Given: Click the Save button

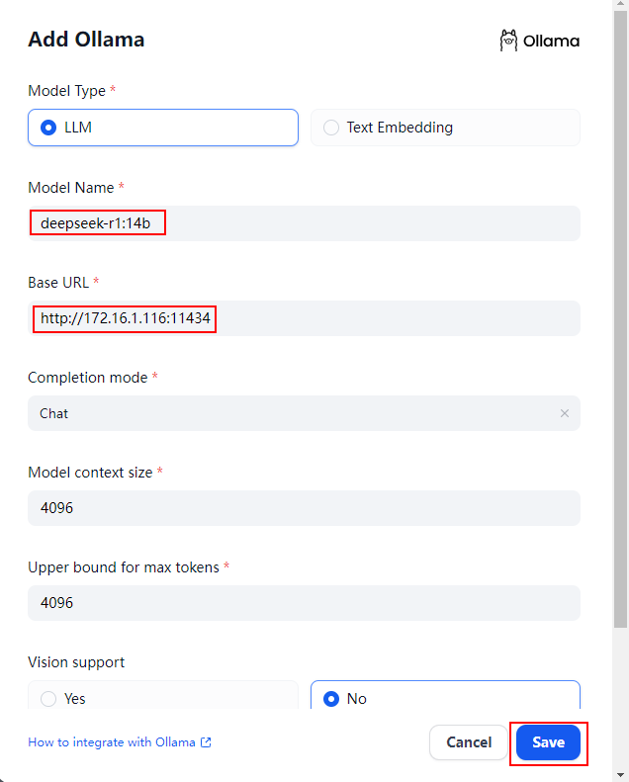Looking at the screenshot, I should click(x=548, y=742).
